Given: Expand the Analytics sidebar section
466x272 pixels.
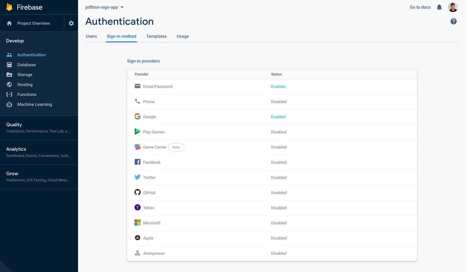Looking at the screenshot, I should click(39, 152).
